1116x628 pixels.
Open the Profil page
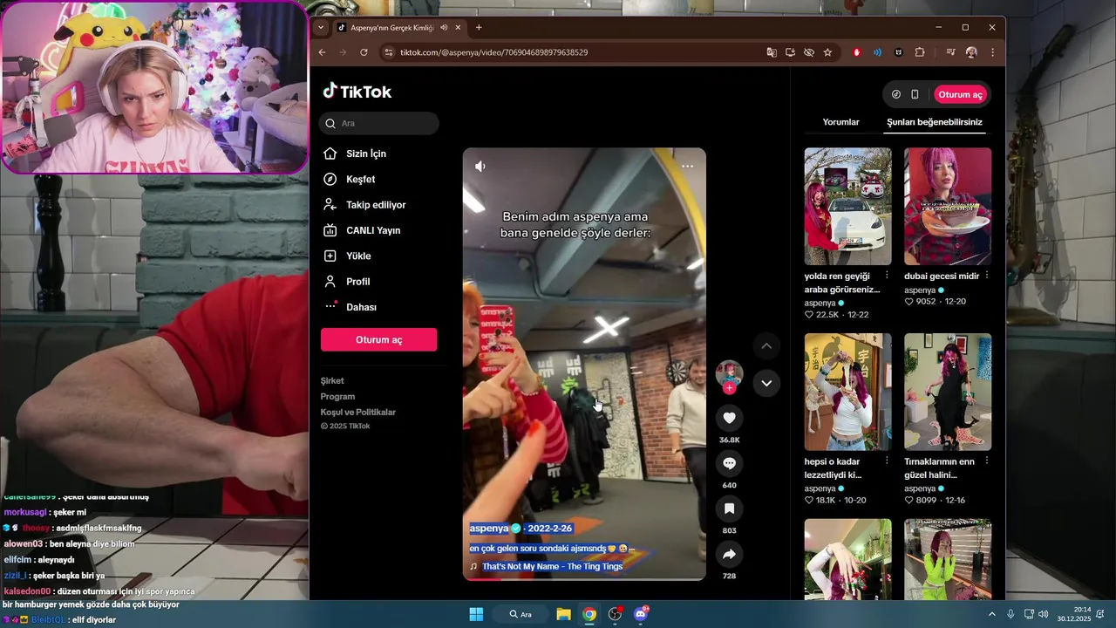coord(346,282)
